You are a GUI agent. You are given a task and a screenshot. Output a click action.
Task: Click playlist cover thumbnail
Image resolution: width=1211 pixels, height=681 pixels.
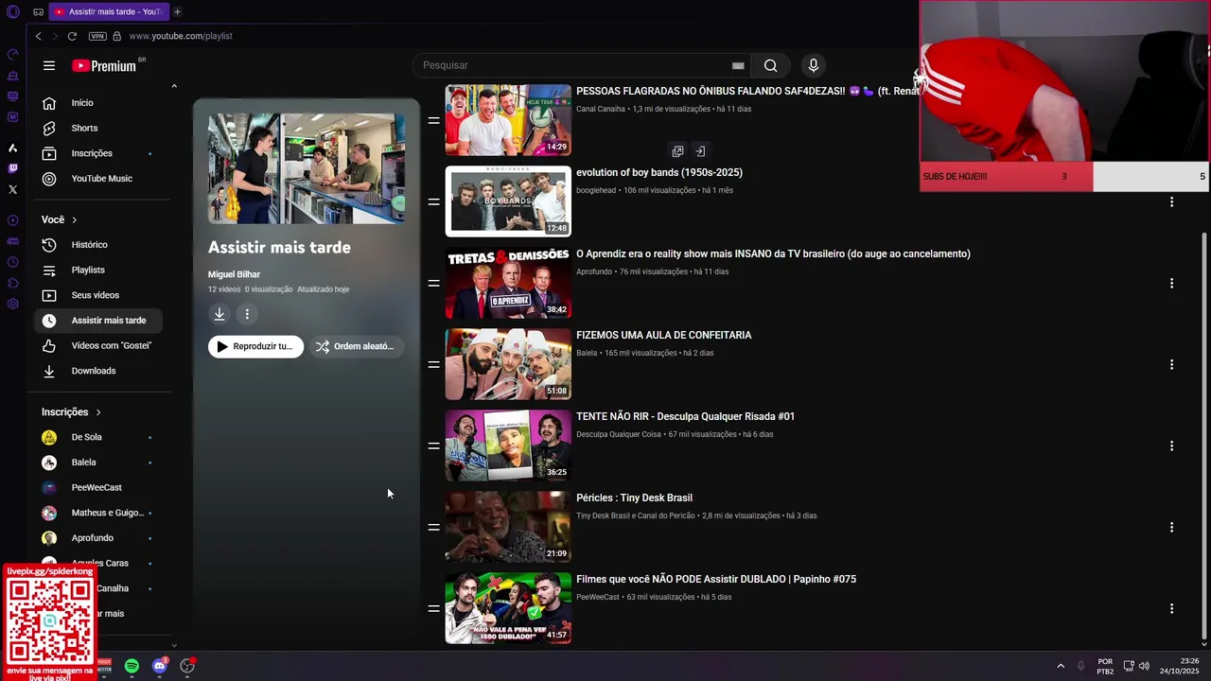coord(307,168)
